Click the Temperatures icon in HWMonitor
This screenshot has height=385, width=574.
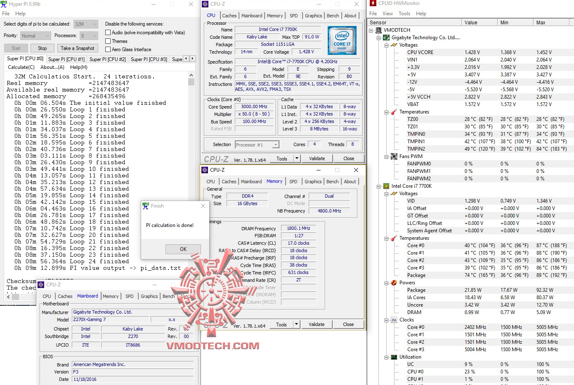(x=394, y=112)
